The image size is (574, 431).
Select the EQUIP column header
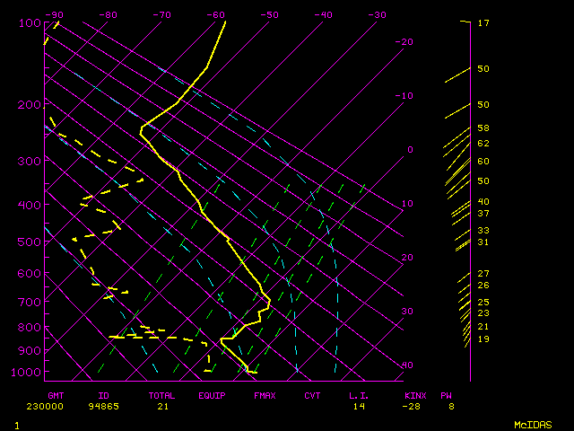point(213,395)
